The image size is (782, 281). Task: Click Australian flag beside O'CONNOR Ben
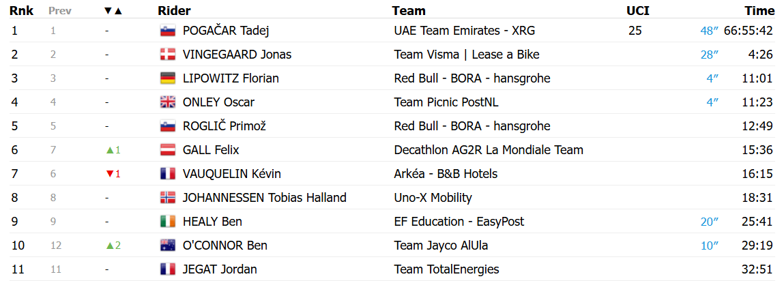(168, 246)
